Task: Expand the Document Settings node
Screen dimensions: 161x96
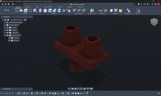Action: [x=5, y=22]
